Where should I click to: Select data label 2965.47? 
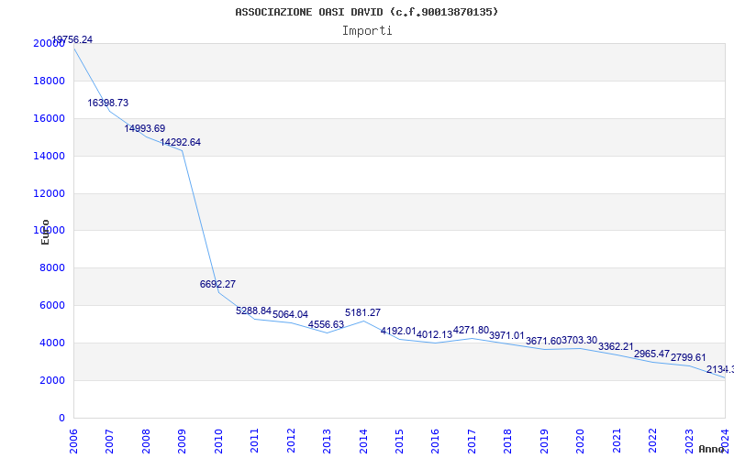click(651, 354)
